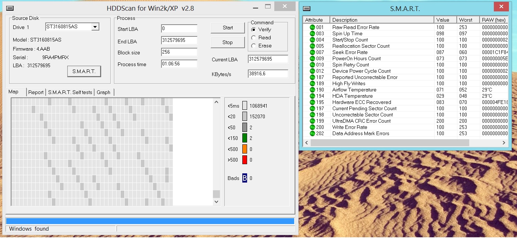Click green status icon for attribute 001

tap(312, 27)
